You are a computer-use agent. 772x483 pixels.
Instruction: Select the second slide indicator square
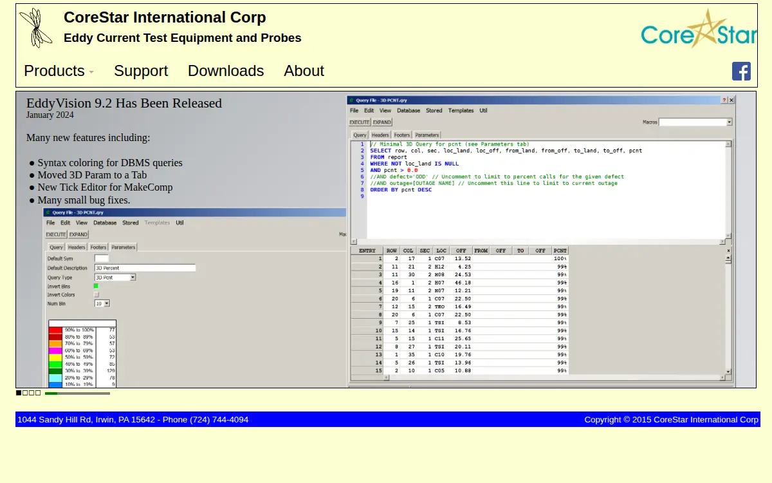click(25, 393)
